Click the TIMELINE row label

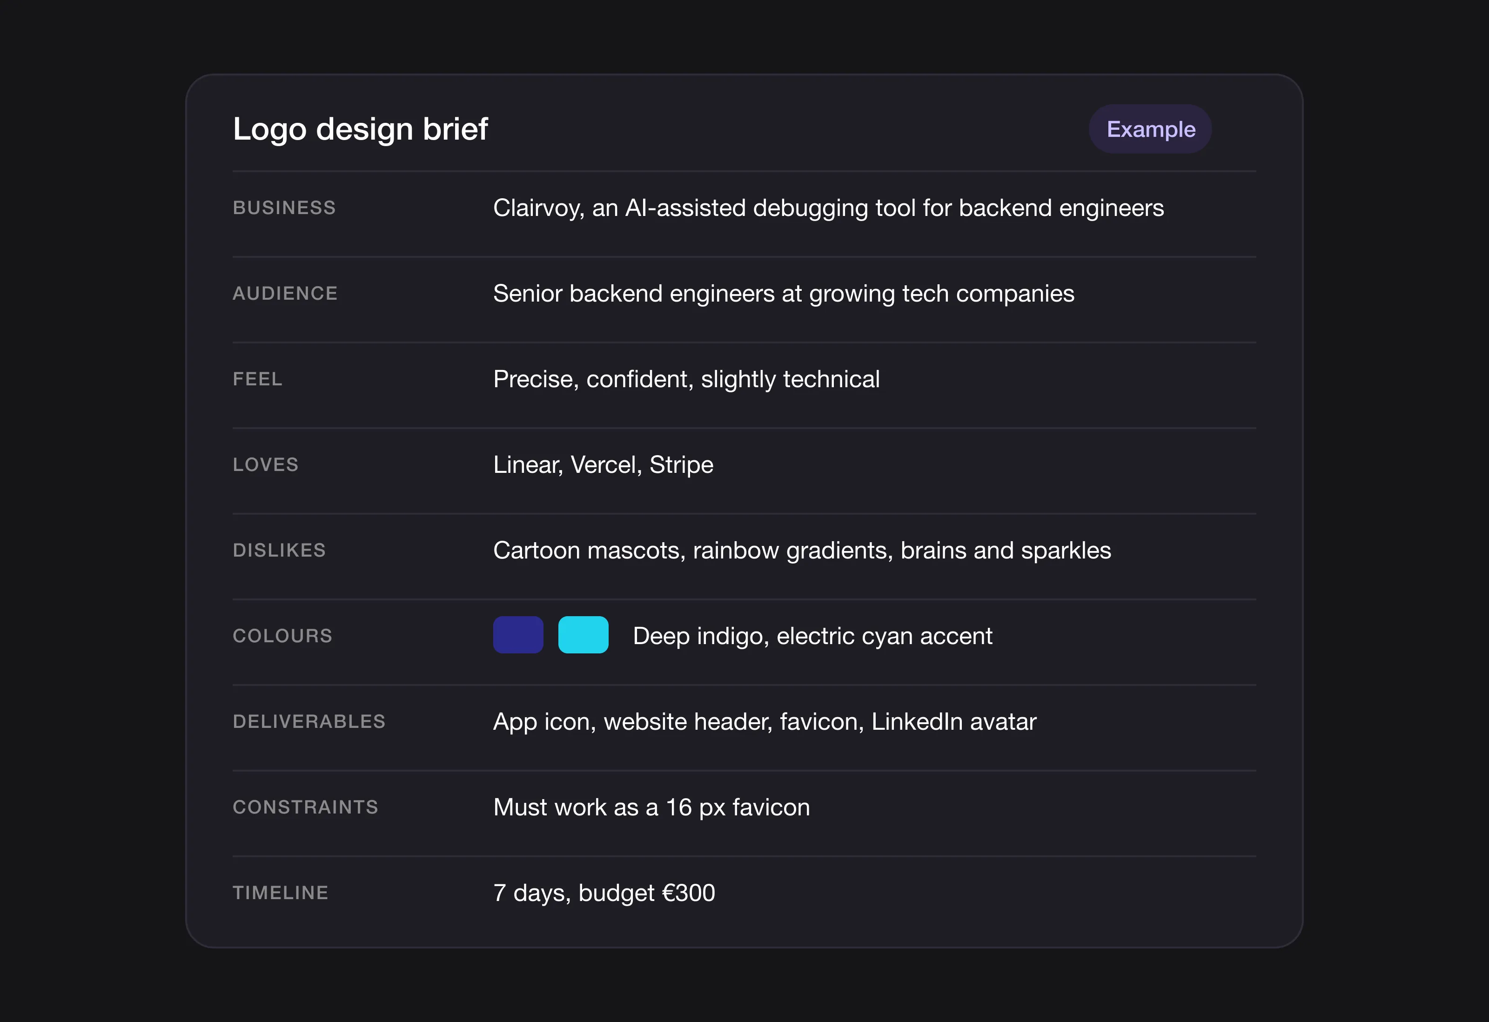pos(281,893)
